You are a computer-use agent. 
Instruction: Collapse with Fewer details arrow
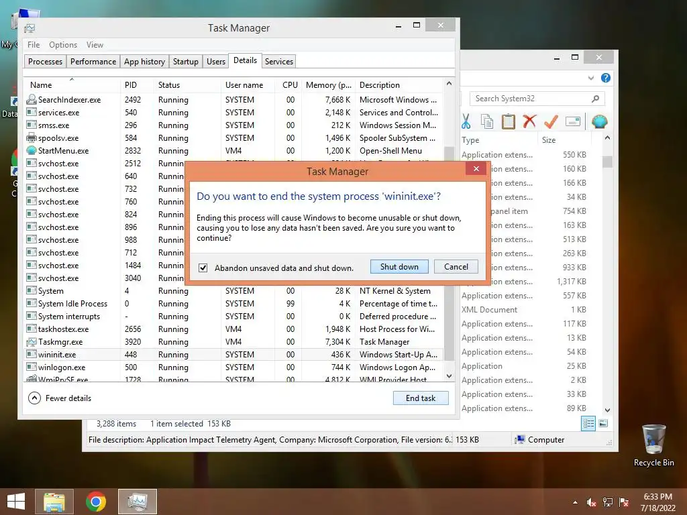[x=34, y=398]
